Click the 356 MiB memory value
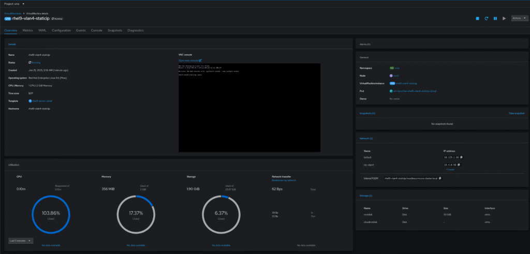This screenshot has width=530, height=254. click(108, 189)
